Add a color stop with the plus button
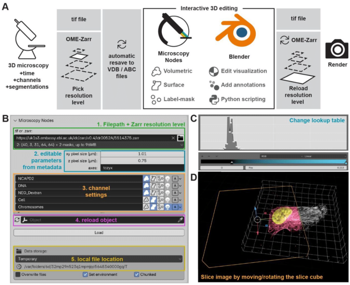 click(x=203, y=156)
